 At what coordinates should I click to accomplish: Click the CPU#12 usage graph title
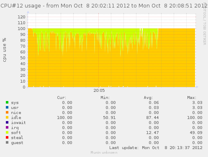point(104,6)
